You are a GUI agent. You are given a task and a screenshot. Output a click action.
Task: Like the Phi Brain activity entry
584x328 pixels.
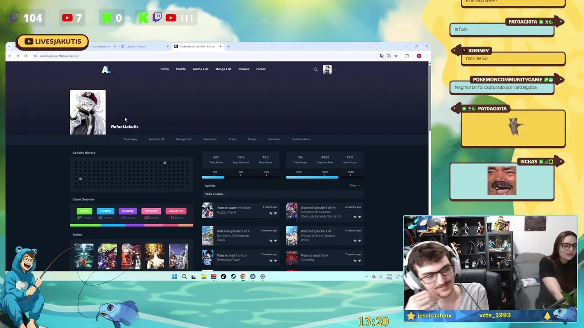coord(275,213)
